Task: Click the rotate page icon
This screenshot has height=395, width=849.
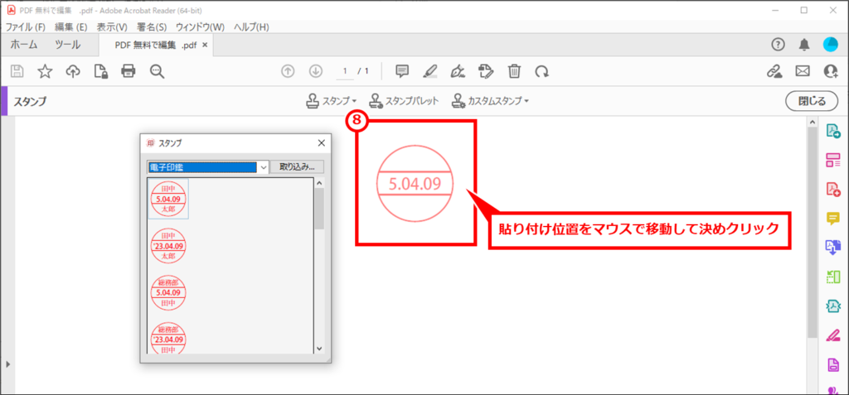Action: 541,71
